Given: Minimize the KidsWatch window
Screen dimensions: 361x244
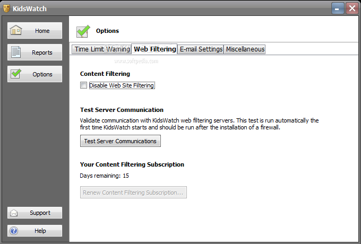Looking at the screenshot, I should click(x=338, y=8).
